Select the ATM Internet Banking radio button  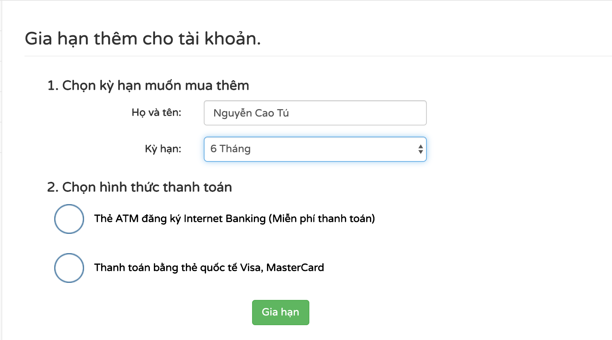pyautogui.click(x=69, y=219)
